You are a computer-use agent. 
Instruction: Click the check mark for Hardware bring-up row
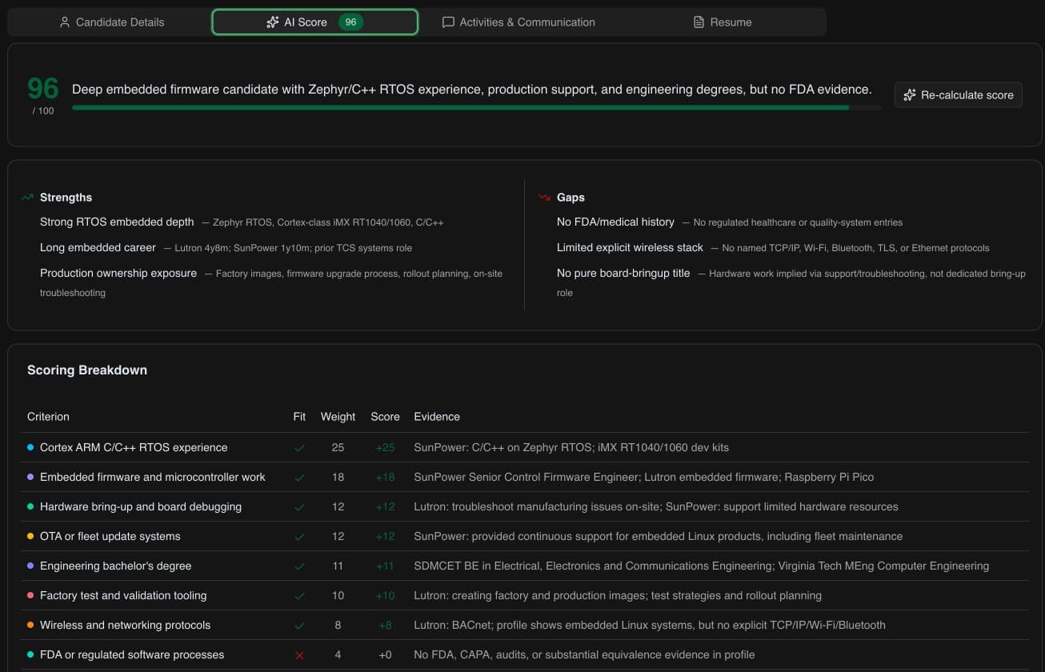pos(299,507)
